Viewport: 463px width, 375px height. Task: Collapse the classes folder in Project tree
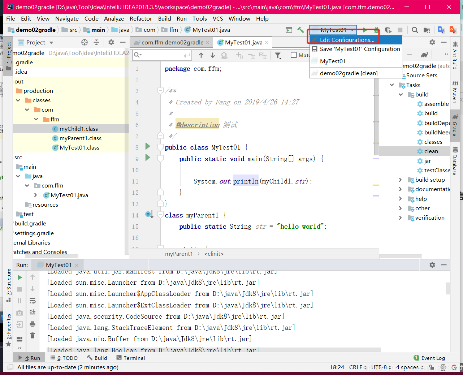(18, 100)
